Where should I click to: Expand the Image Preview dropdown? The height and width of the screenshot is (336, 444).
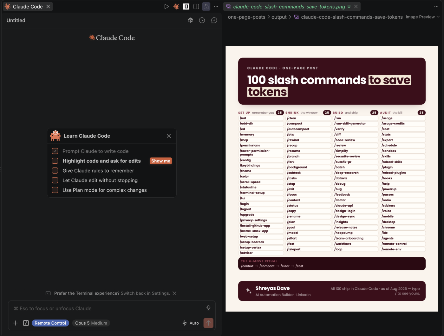(x=423, y=17)
